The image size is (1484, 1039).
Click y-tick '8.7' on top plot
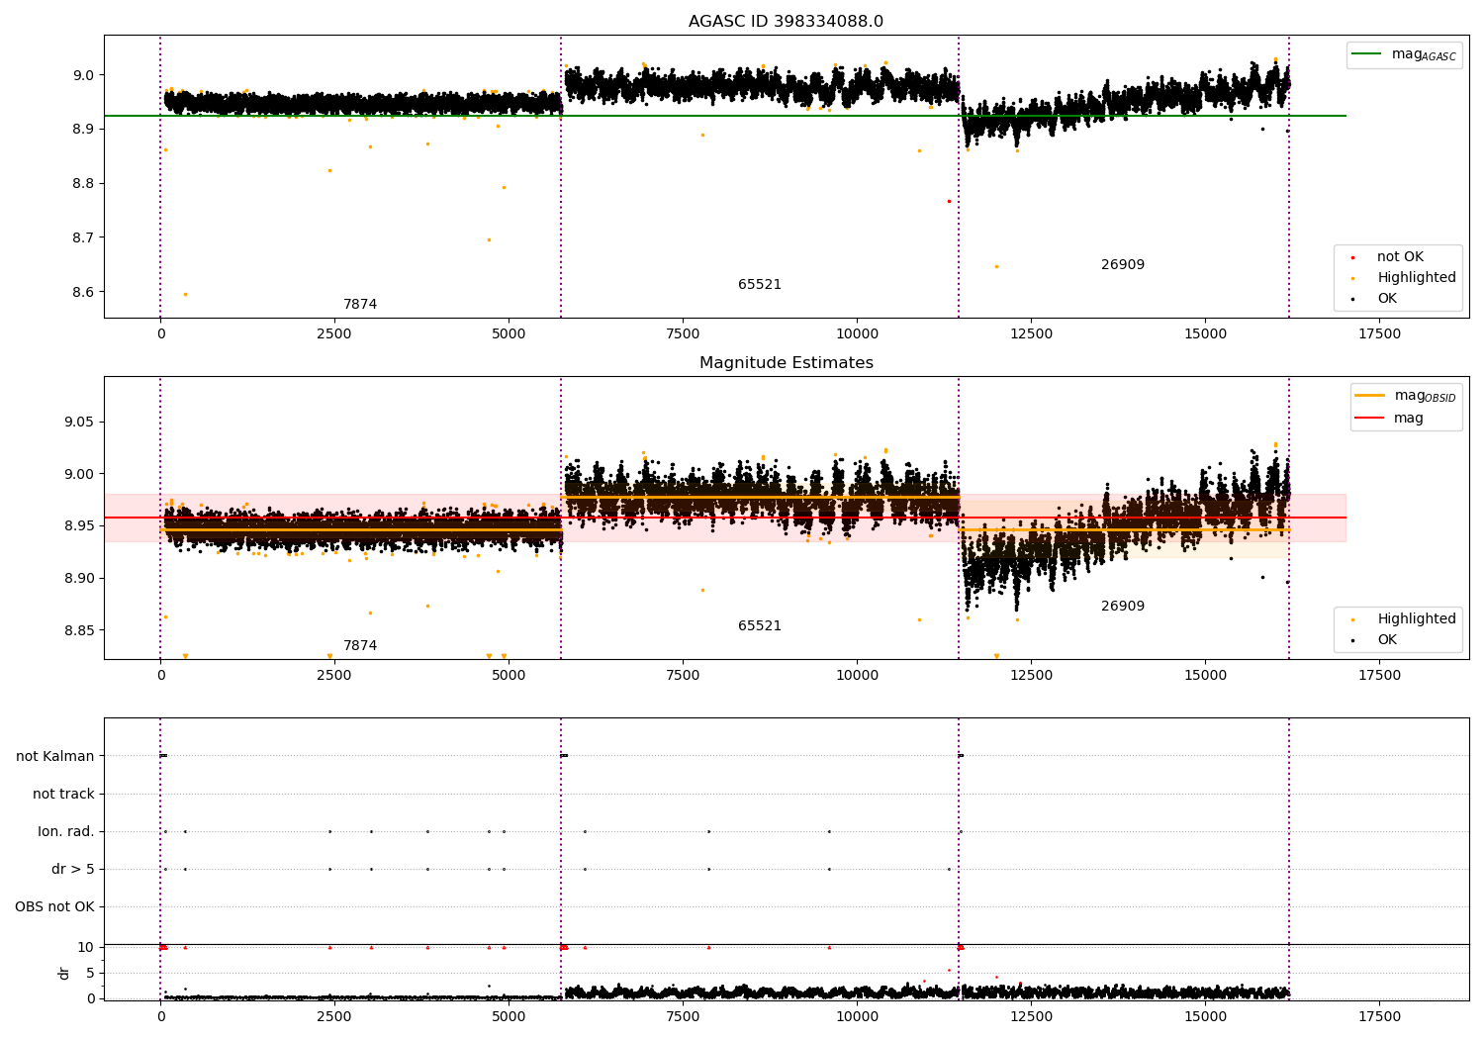pos(83,238)
